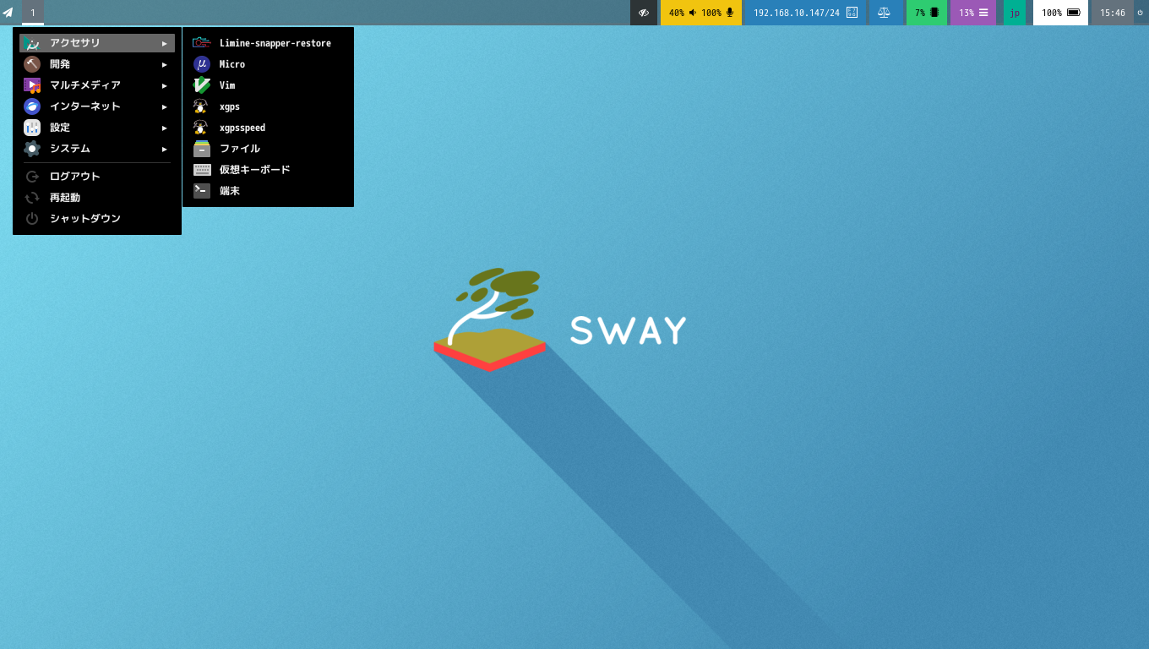Click the balance scales icon in the bar
Image resolution: width=1149 pixels, height=649 pixels.
click(x=884, y=13)
